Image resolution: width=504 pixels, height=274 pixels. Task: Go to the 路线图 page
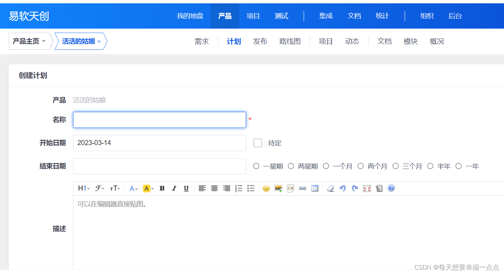click(x=290, y=41)
